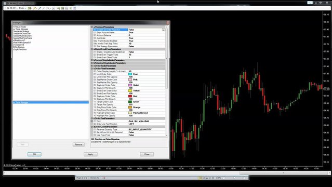The image size is (332, 187).
Task: Click the Yellow BreakEven Order Color swatch
Action: [x=130, y=90]
